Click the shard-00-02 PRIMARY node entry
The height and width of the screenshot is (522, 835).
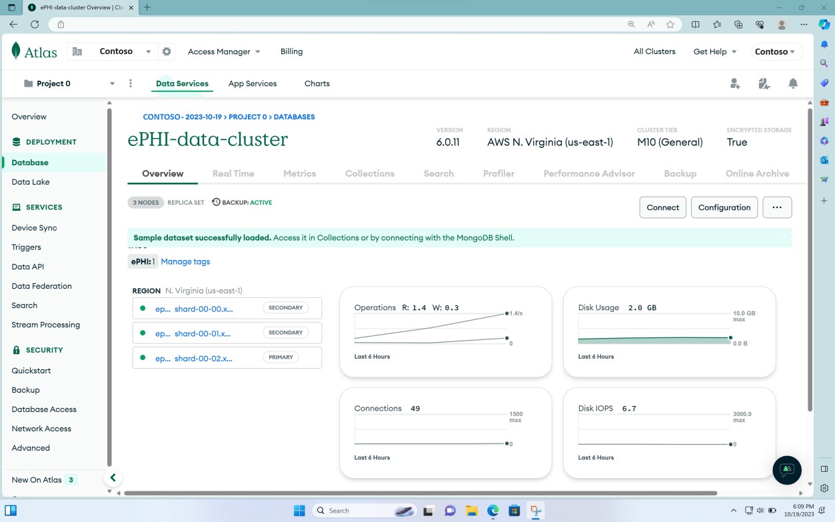click(227, 357)
